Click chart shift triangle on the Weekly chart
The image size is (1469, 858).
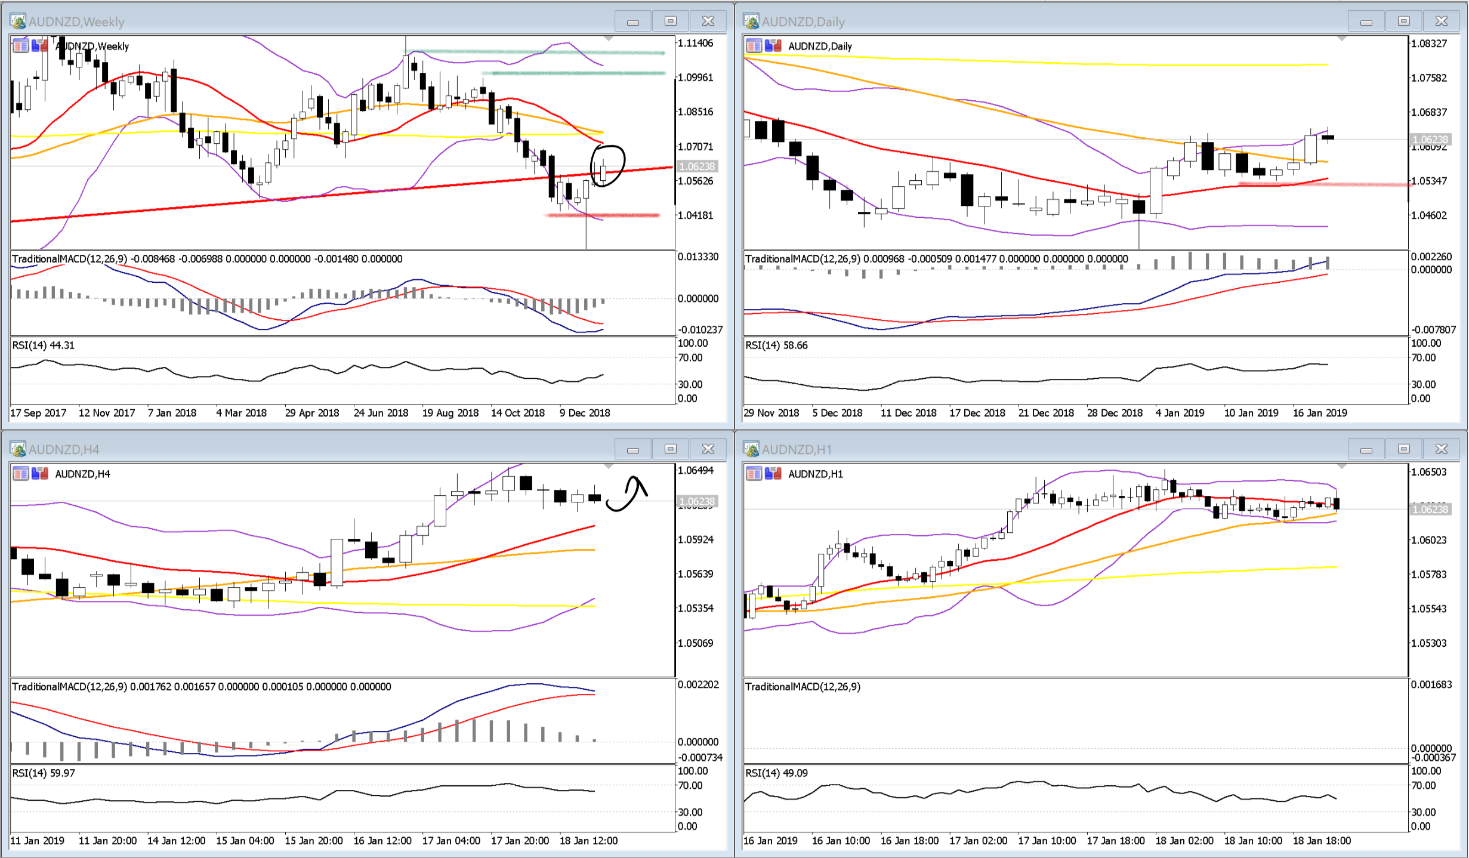(x=609, y=39)
